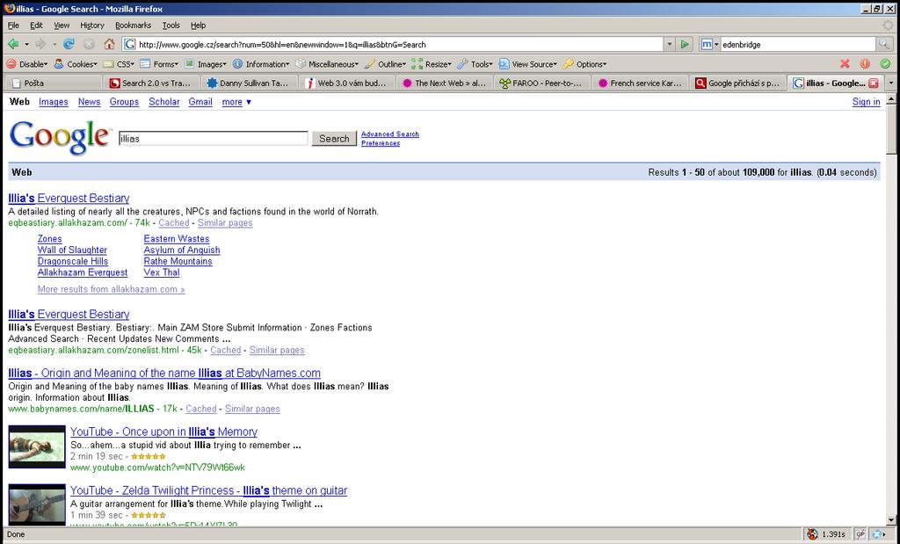Image resolution: width=900 pixels, height=544 pixels.
Task: Open the Cookies toolbar menu
Action: pyautogui.click(x=76, y=64)
